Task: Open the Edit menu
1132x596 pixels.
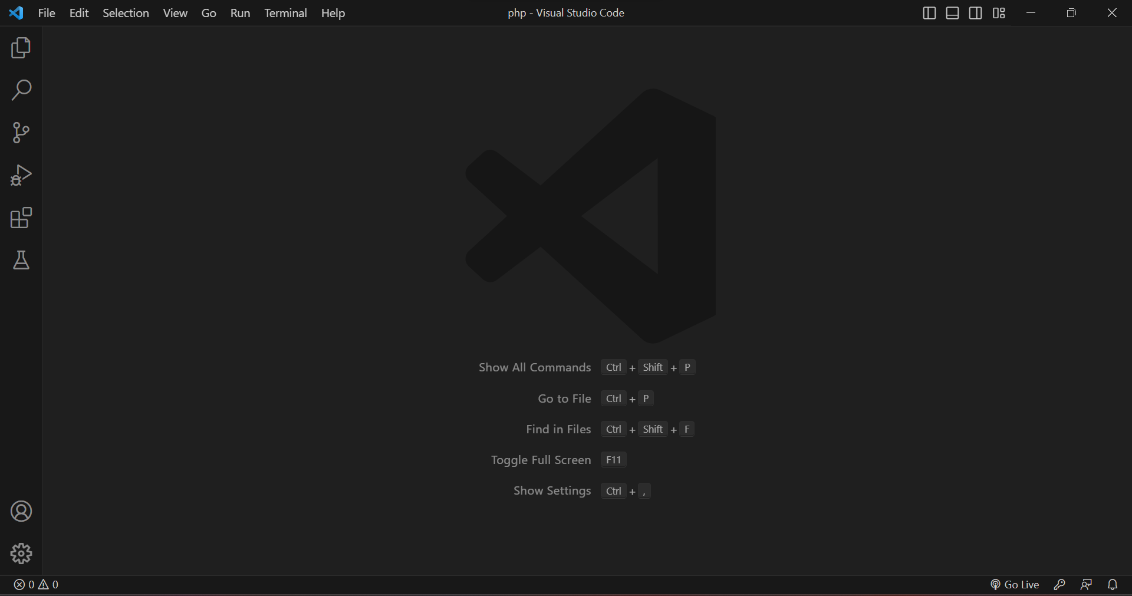Action: click(x=79, y=13)
